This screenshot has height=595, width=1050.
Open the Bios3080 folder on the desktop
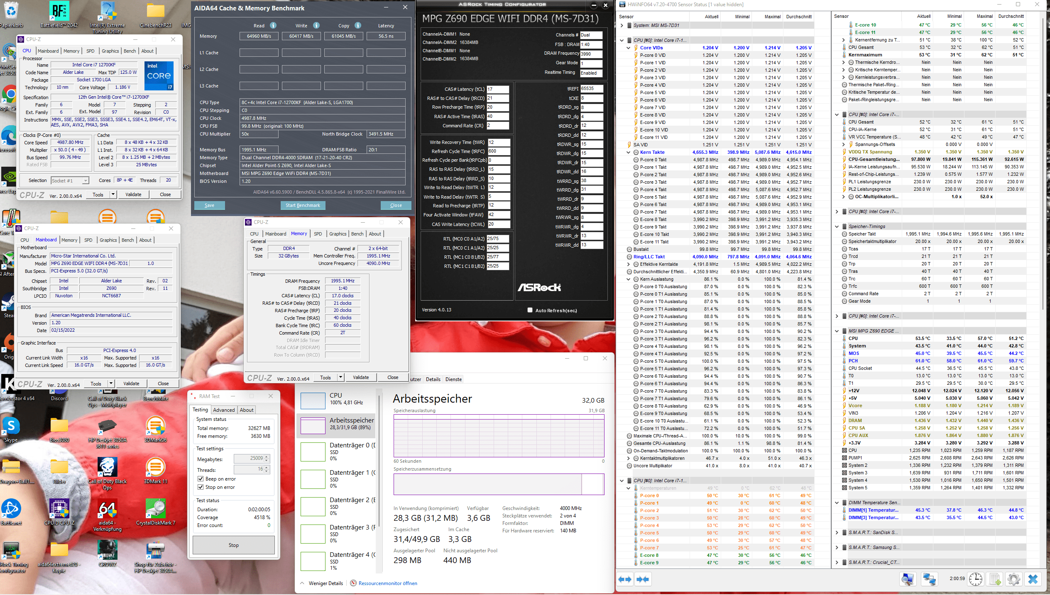[59, 430]
